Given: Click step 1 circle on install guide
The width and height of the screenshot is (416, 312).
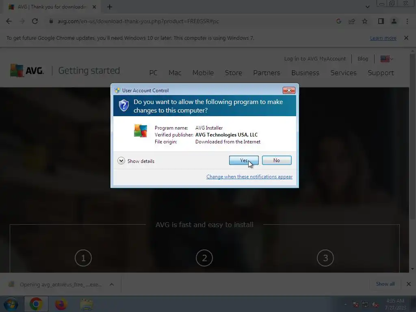Looking at the screenshot, I should click(83, 258).
